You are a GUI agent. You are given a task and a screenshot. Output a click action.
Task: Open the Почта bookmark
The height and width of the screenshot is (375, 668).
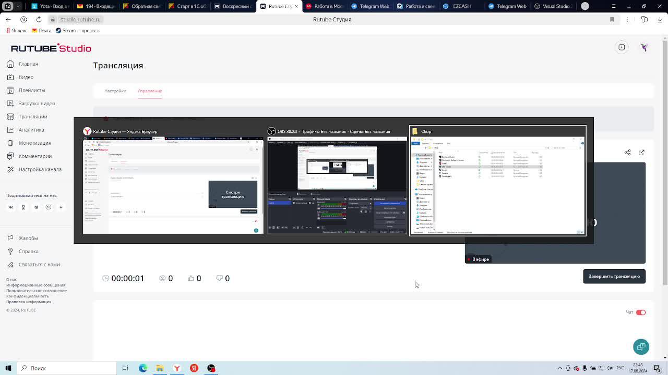tap(41, 31)
